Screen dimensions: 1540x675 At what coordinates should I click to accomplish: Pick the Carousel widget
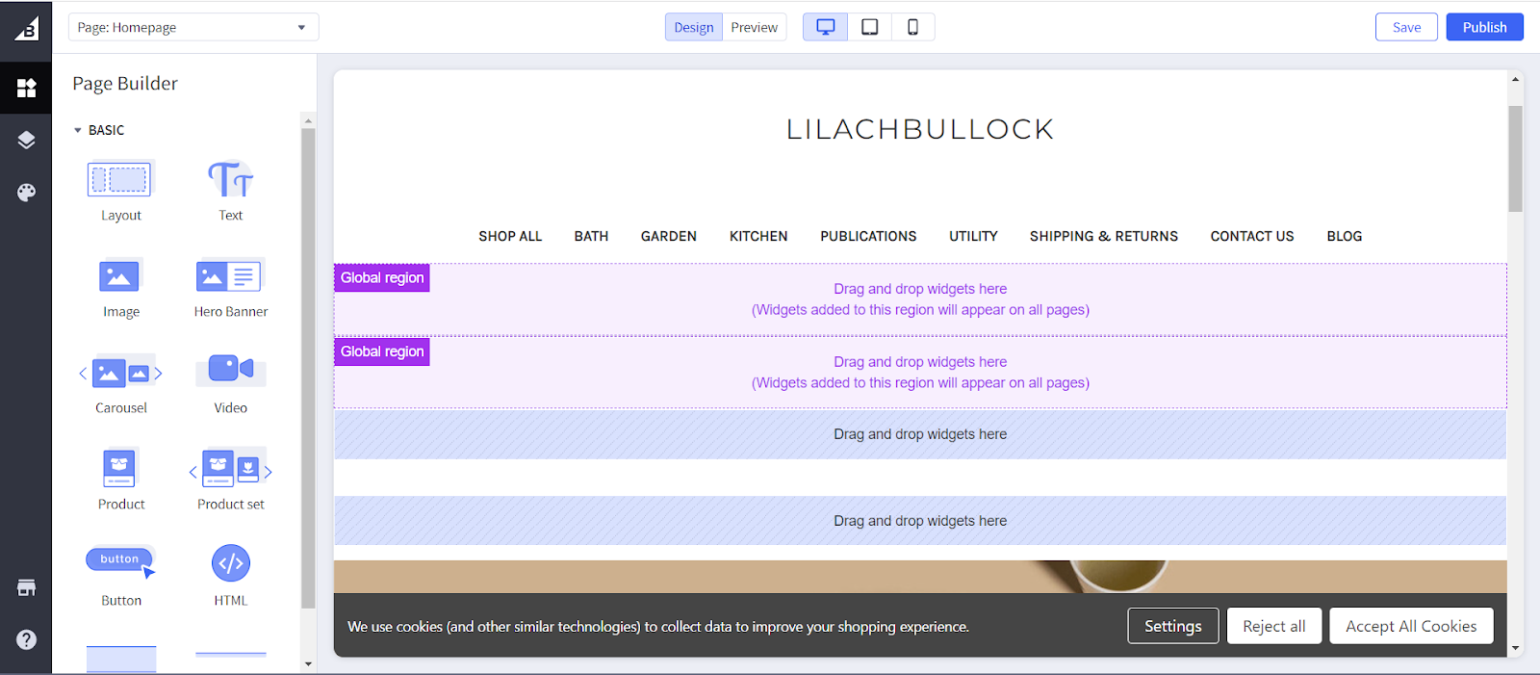coord(120,384)
